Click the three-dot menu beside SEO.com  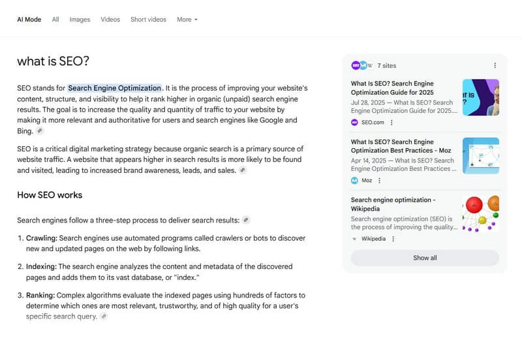tap(391, 122)
